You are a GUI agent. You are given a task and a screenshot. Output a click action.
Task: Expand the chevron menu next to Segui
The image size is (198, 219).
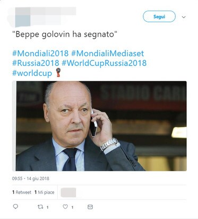tap(184, 17)
